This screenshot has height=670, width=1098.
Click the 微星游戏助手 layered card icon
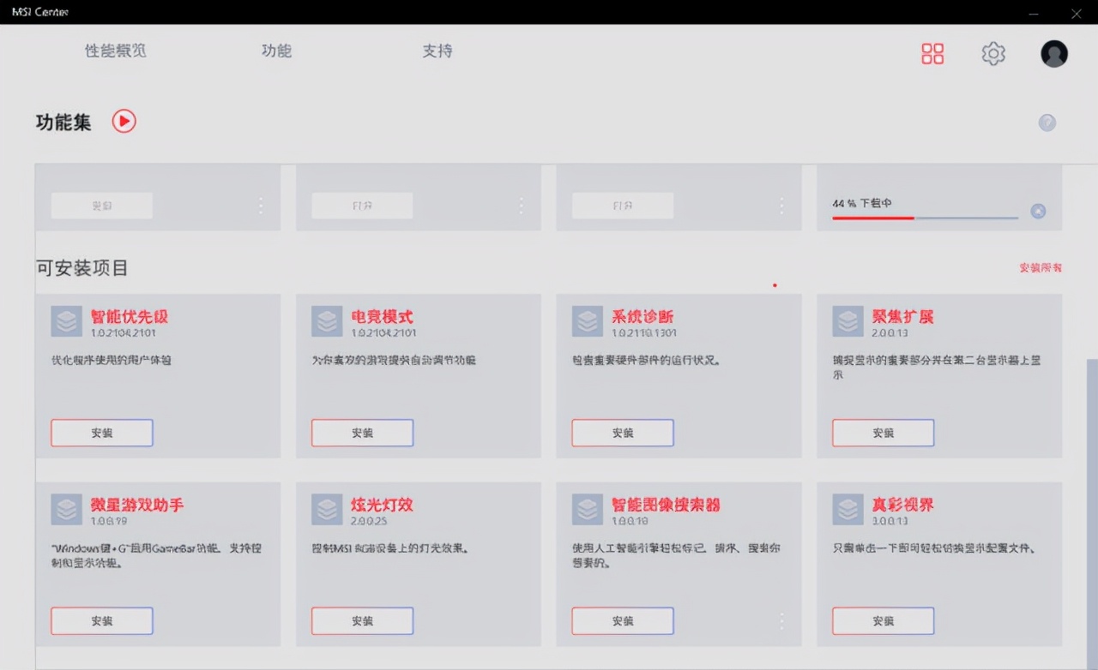point(66,510)
